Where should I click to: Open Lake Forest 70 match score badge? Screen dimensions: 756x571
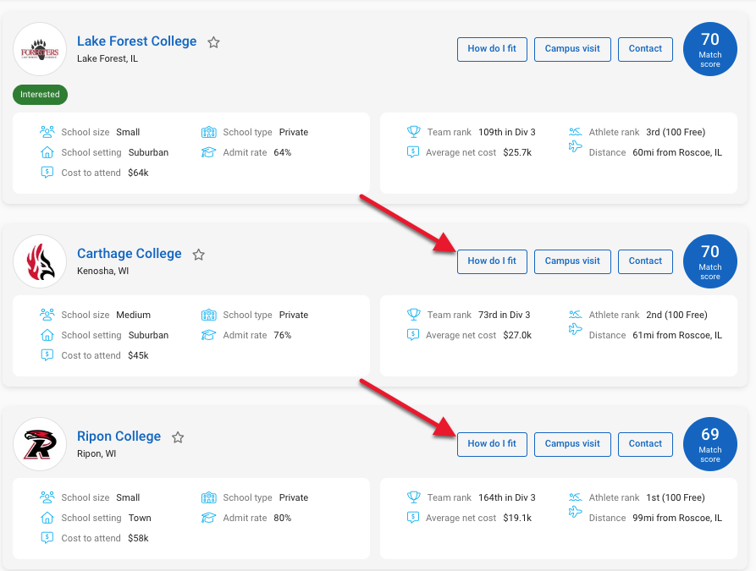[709, 49]
